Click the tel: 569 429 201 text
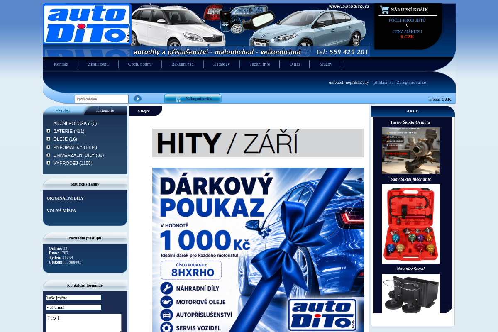 point(342,52)
